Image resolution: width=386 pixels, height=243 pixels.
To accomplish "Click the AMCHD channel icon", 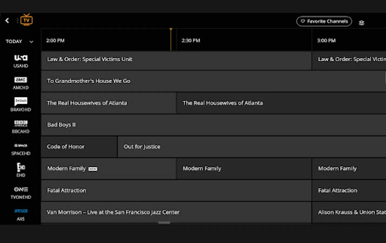I will [21, 80].
